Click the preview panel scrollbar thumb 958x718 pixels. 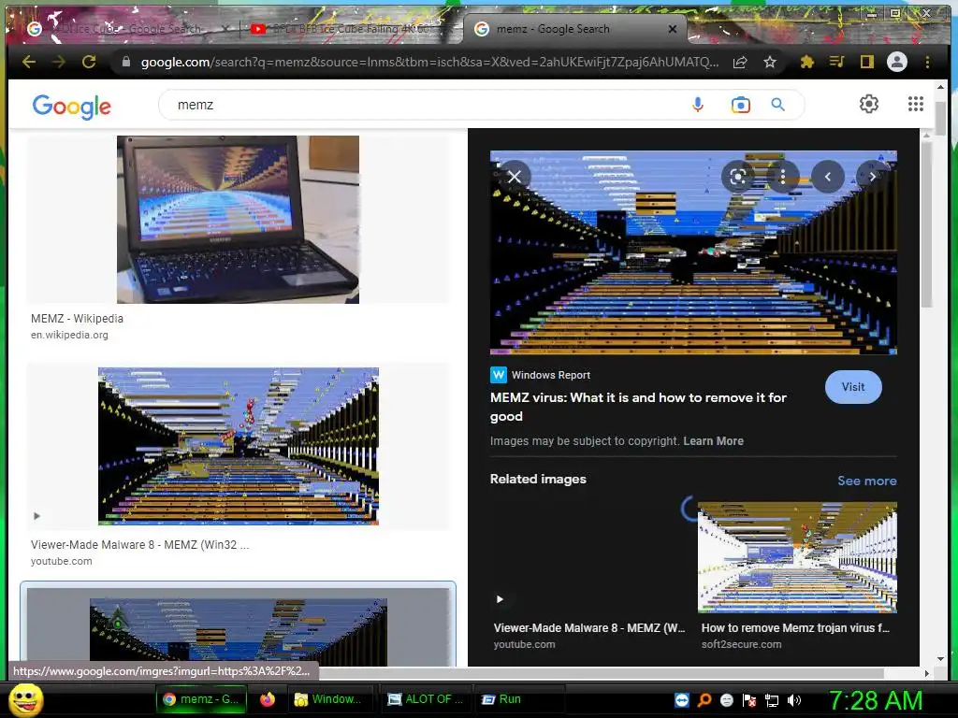click(926, 223)
